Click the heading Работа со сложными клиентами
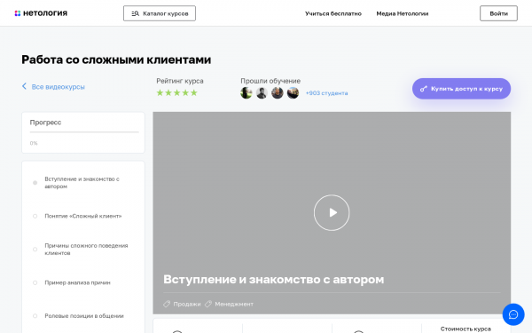The width and height of the screenshot is (532, 333). [116, 59]
